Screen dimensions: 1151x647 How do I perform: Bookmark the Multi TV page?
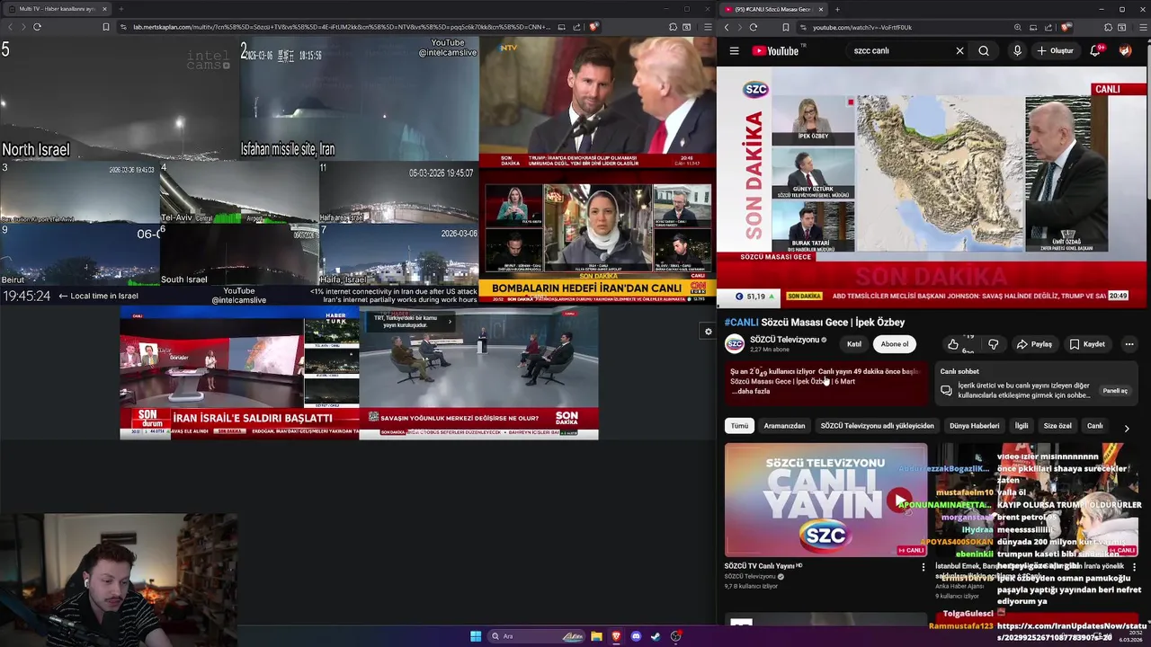[x=105, y=27]
